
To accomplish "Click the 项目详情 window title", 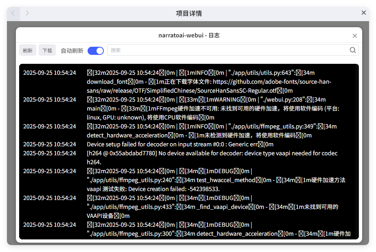I will pos(189,13).
